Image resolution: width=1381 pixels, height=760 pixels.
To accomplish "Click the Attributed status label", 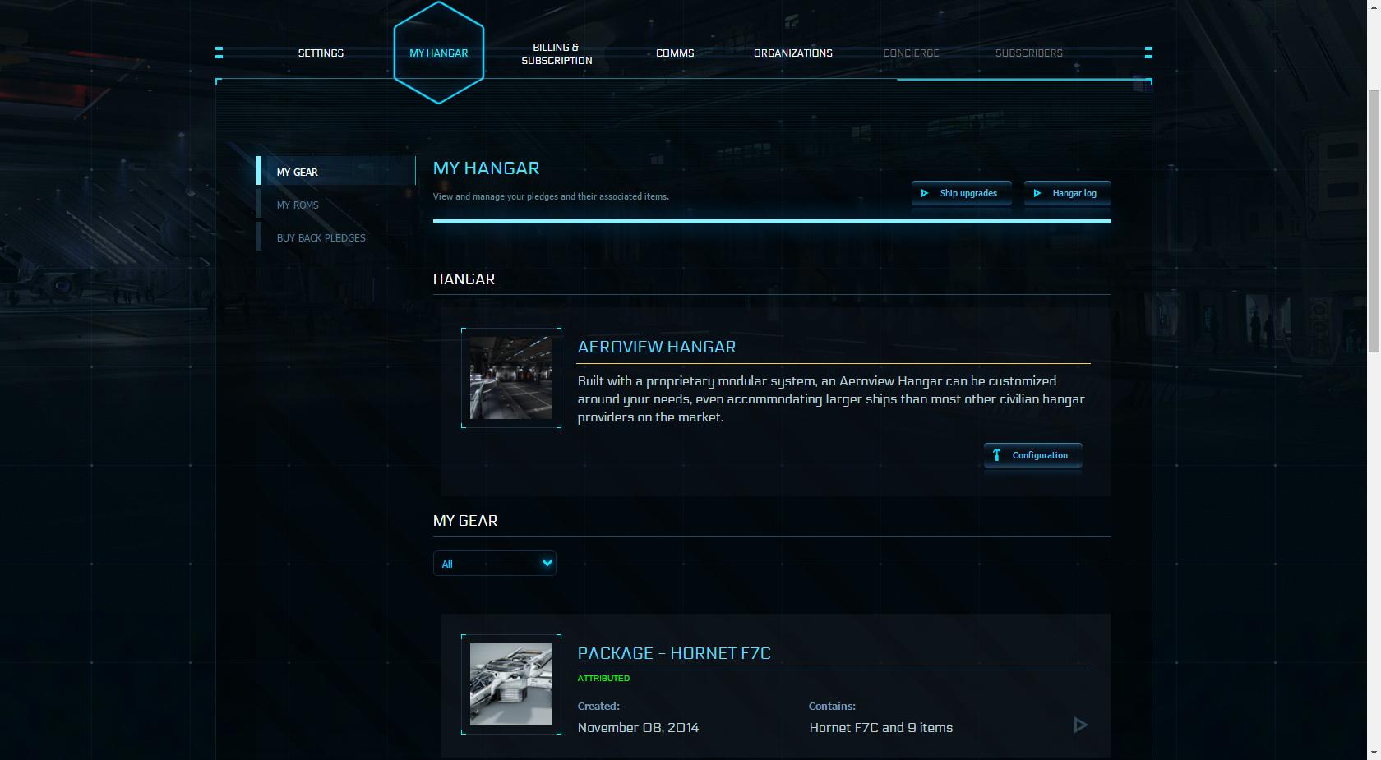I will click(603, 679).
